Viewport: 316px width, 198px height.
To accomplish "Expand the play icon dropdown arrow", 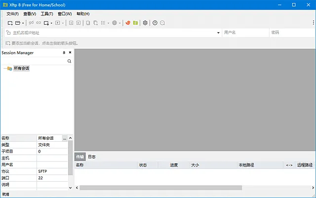I will 63,23.
